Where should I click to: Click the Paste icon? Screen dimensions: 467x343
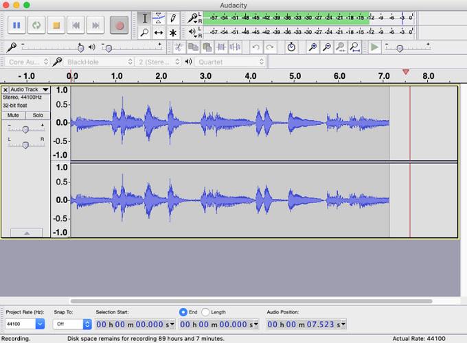tap(207, 47)
